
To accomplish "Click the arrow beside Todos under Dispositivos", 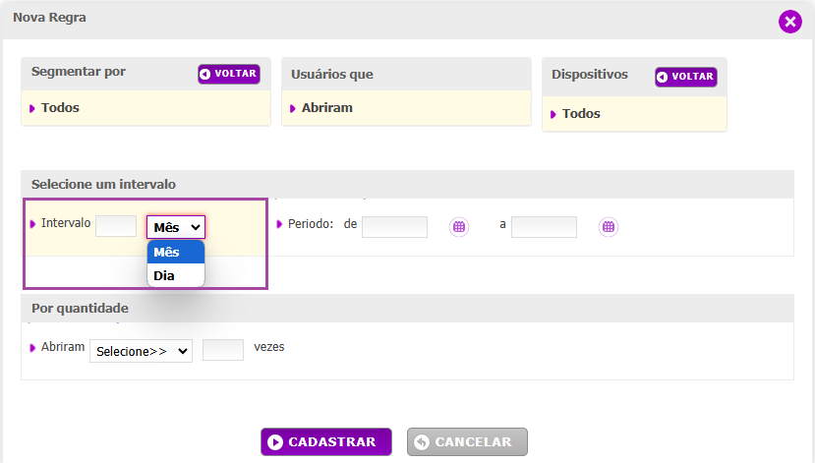I will click(553, 114).
